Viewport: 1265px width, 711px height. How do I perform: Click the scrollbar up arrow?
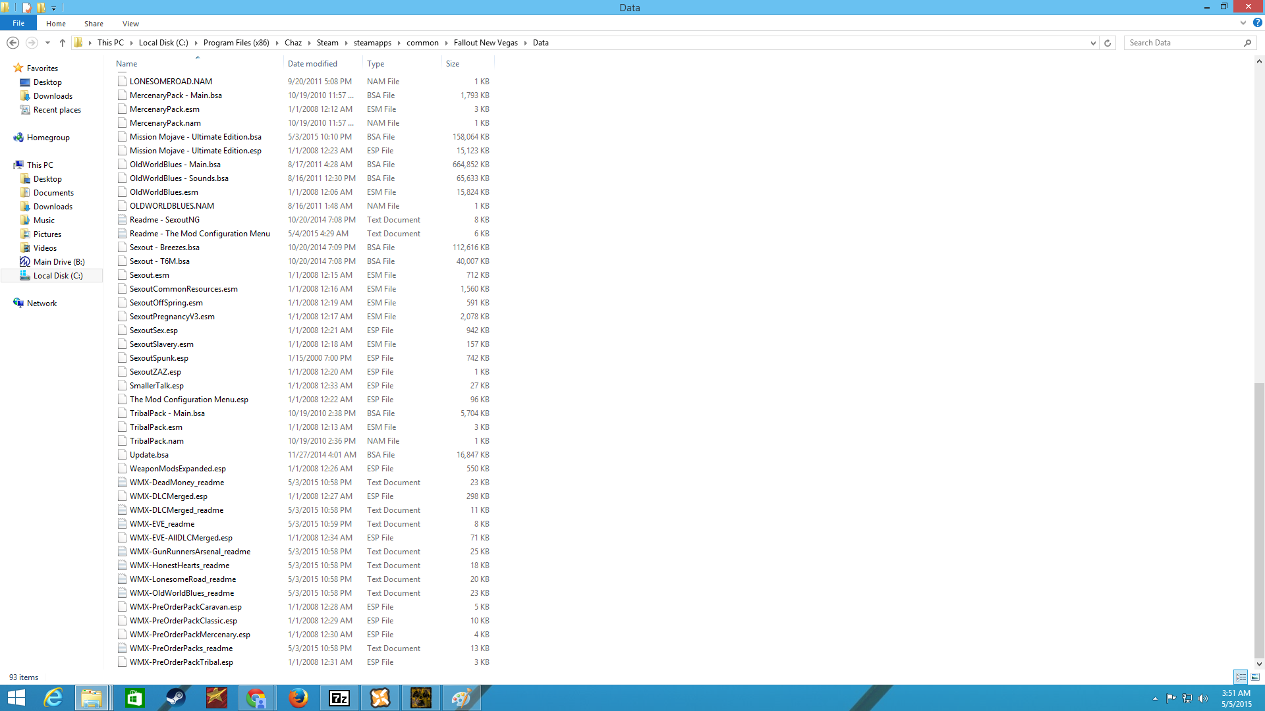click(x=1259, y=62)
